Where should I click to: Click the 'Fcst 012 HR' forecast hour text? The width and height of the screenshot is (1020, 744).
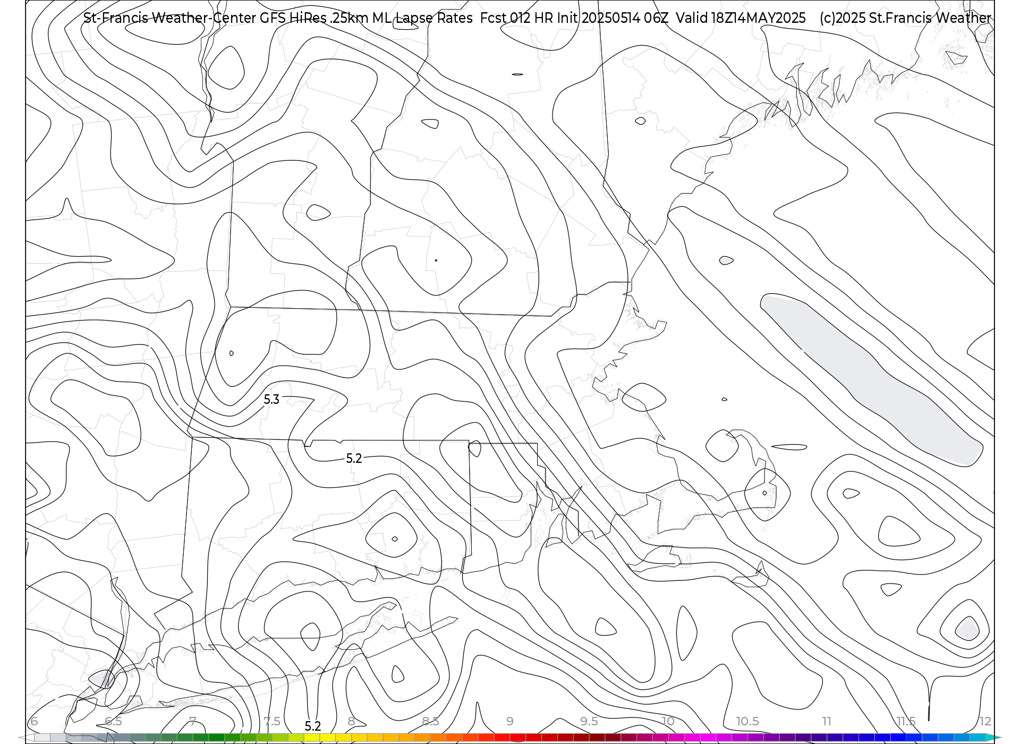click(x=516, y=18)
